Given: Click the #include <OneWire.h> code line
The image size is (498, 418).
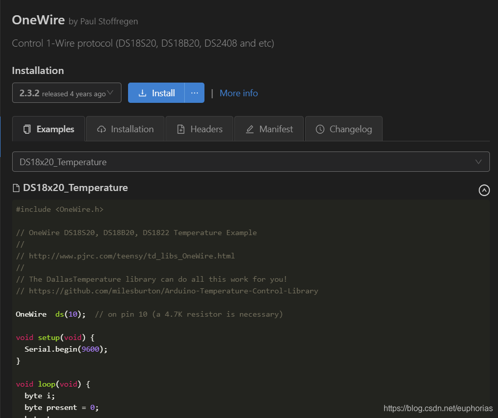Looking at the screenshot, I should coord(60,209).
